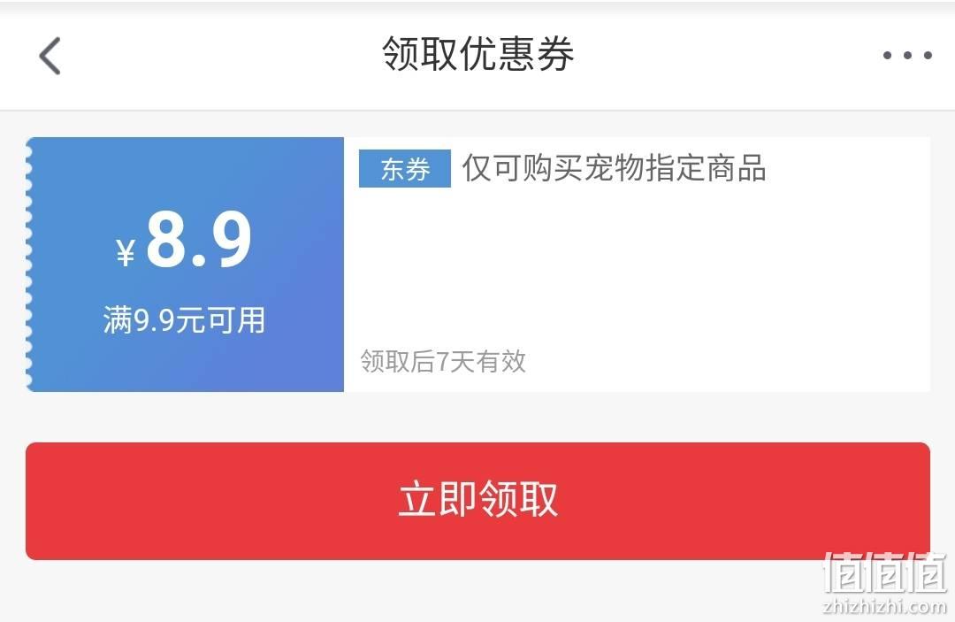This screenshot has height=622, width=955.
Task: Tap the 领取后7天有效 validity note
Action: point(443,361)
